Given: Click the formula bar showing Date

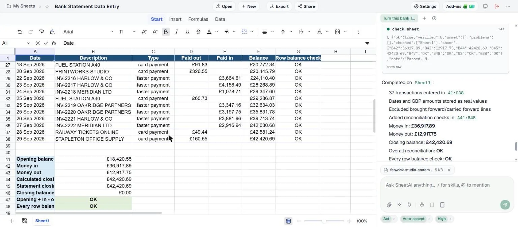Looking at the screenshot, I should [212, 43].
